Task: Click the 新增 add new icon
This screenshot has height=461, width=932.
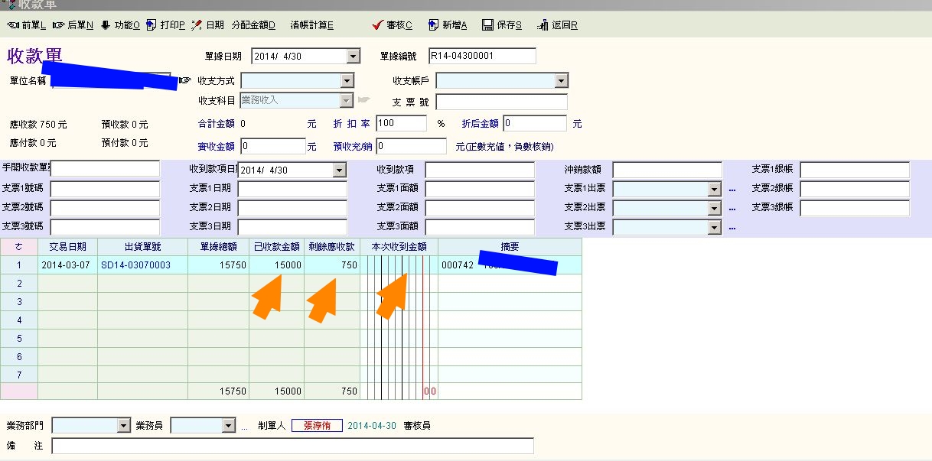Action: click(433, 25)
